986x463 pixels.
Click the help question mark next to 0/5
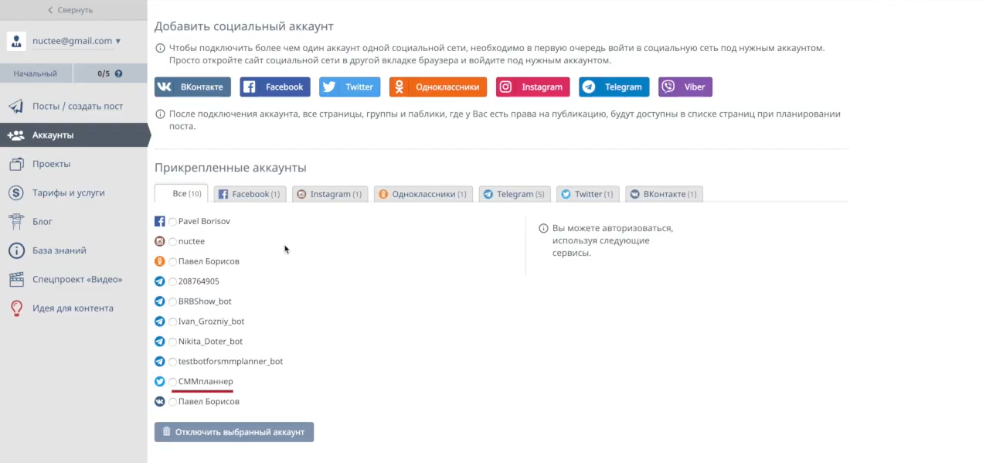click(119, 73)
